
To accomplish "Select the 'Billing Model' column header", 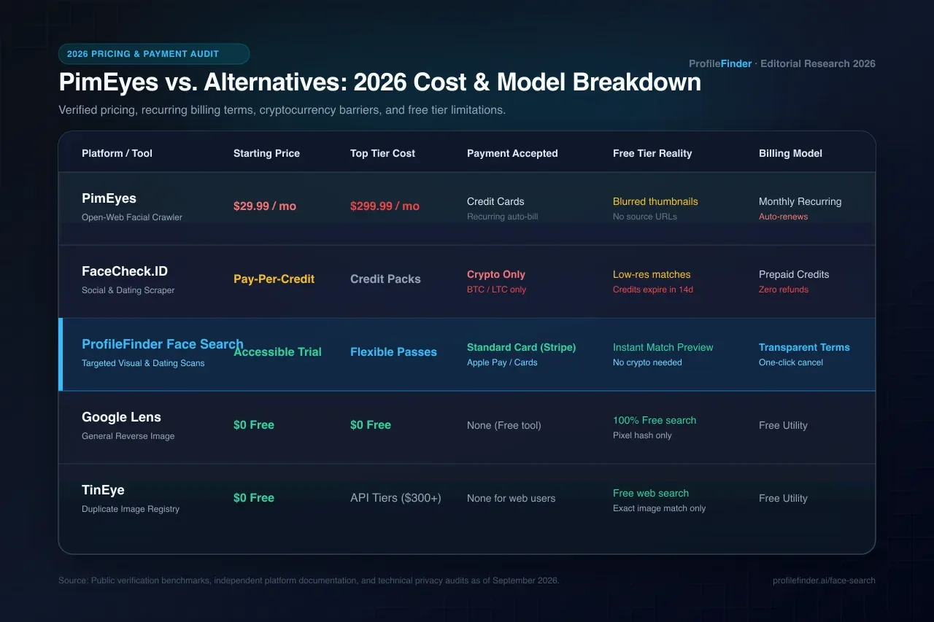I will coord(790,153).
